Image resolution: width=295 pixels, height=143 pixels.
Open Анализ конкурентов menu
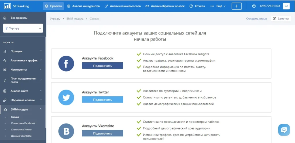(83, 6)
